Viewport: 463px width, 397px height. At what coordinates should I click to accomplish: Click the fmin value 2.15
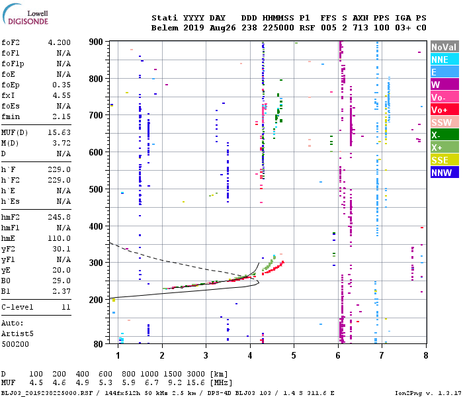click(62, 116)
